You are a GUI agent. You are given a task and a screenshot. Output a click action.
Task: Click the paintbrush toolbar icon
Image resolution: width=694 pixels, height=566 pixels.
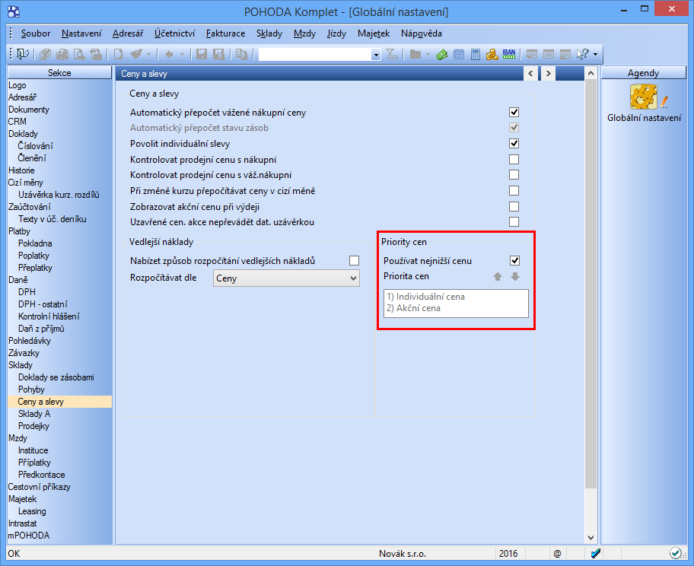pyautogui.click(x=136, y=54)
